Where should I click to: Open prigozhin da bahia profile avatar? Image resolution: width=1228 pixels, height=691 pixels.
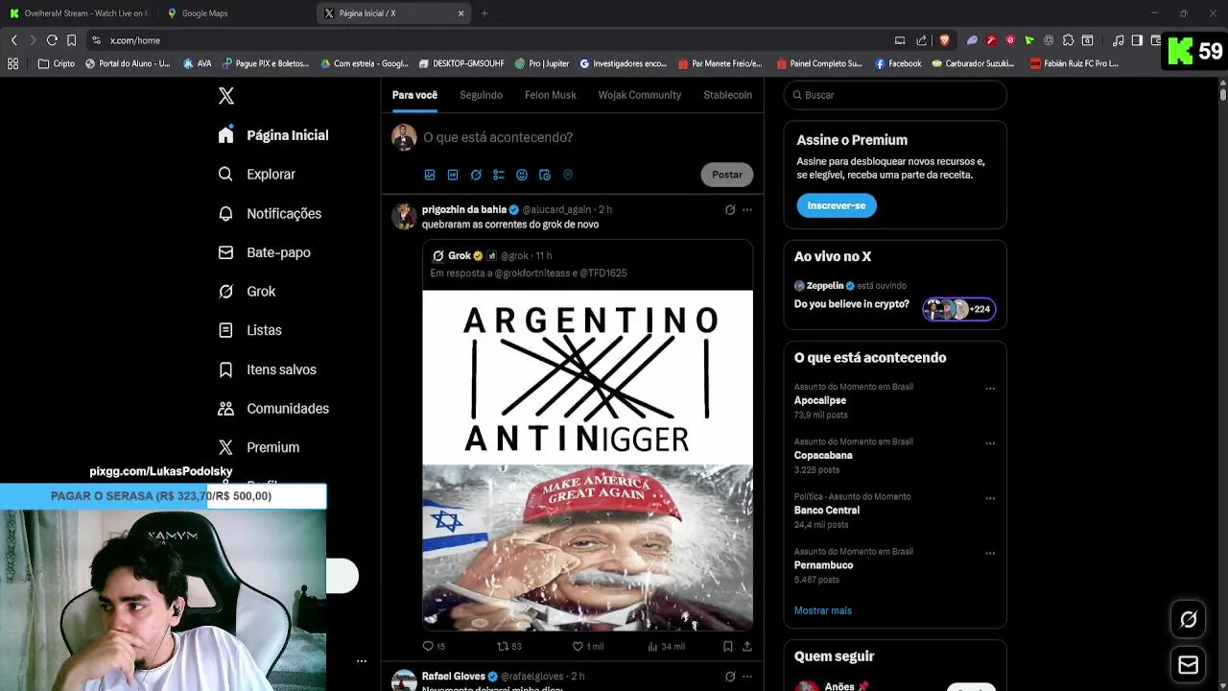[x=404, y=215]
